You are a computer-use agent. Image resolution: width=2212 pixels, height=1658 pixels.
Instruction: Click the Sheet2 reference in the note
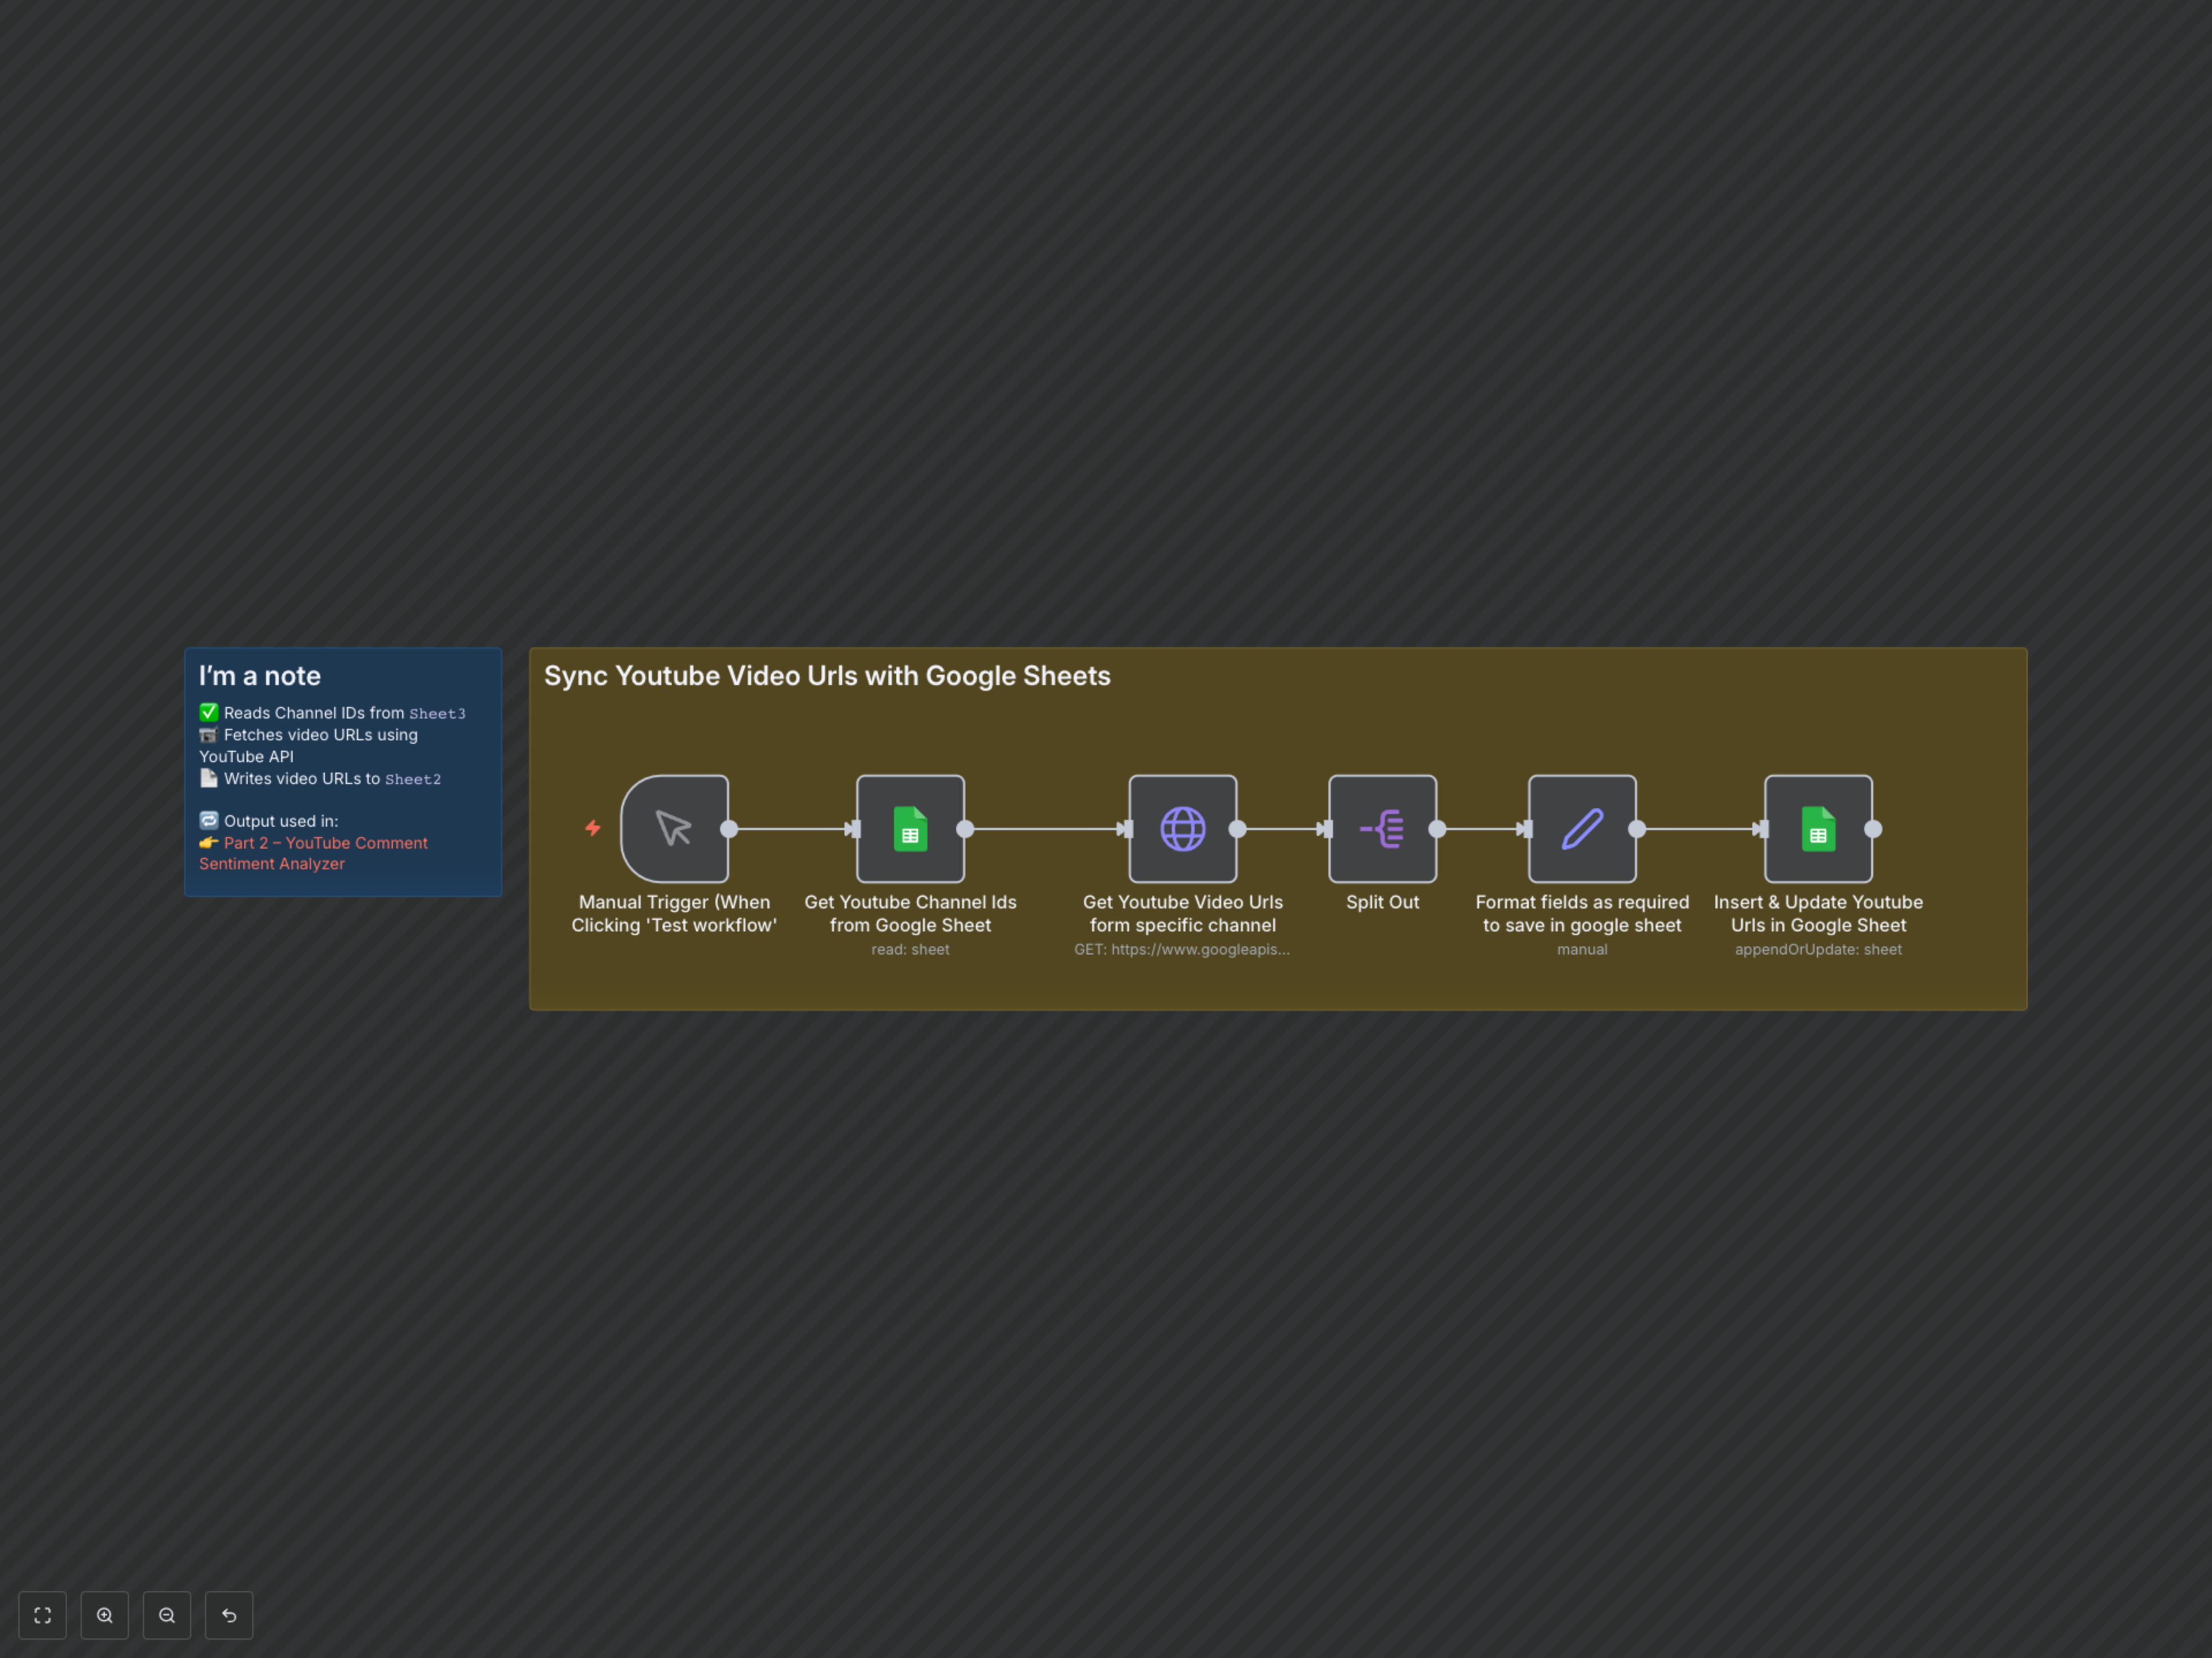(x=413, y=778)
